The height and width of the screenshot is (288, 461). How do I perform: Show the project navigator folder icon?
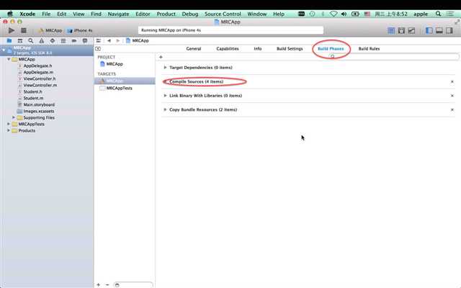[9, 40]
